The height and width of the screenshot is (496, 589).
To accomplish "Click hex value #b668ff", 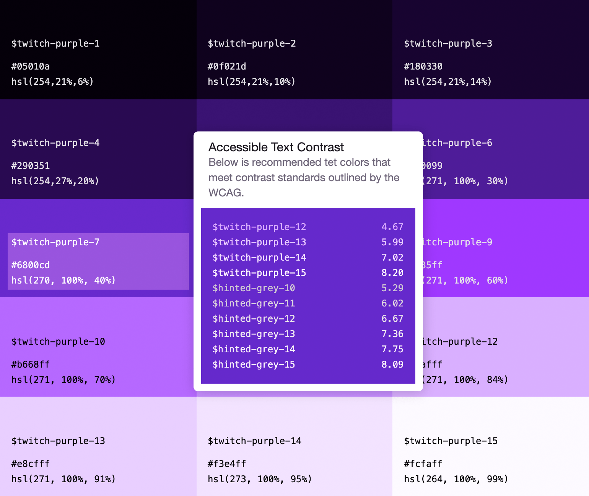I will coord(31,365).
